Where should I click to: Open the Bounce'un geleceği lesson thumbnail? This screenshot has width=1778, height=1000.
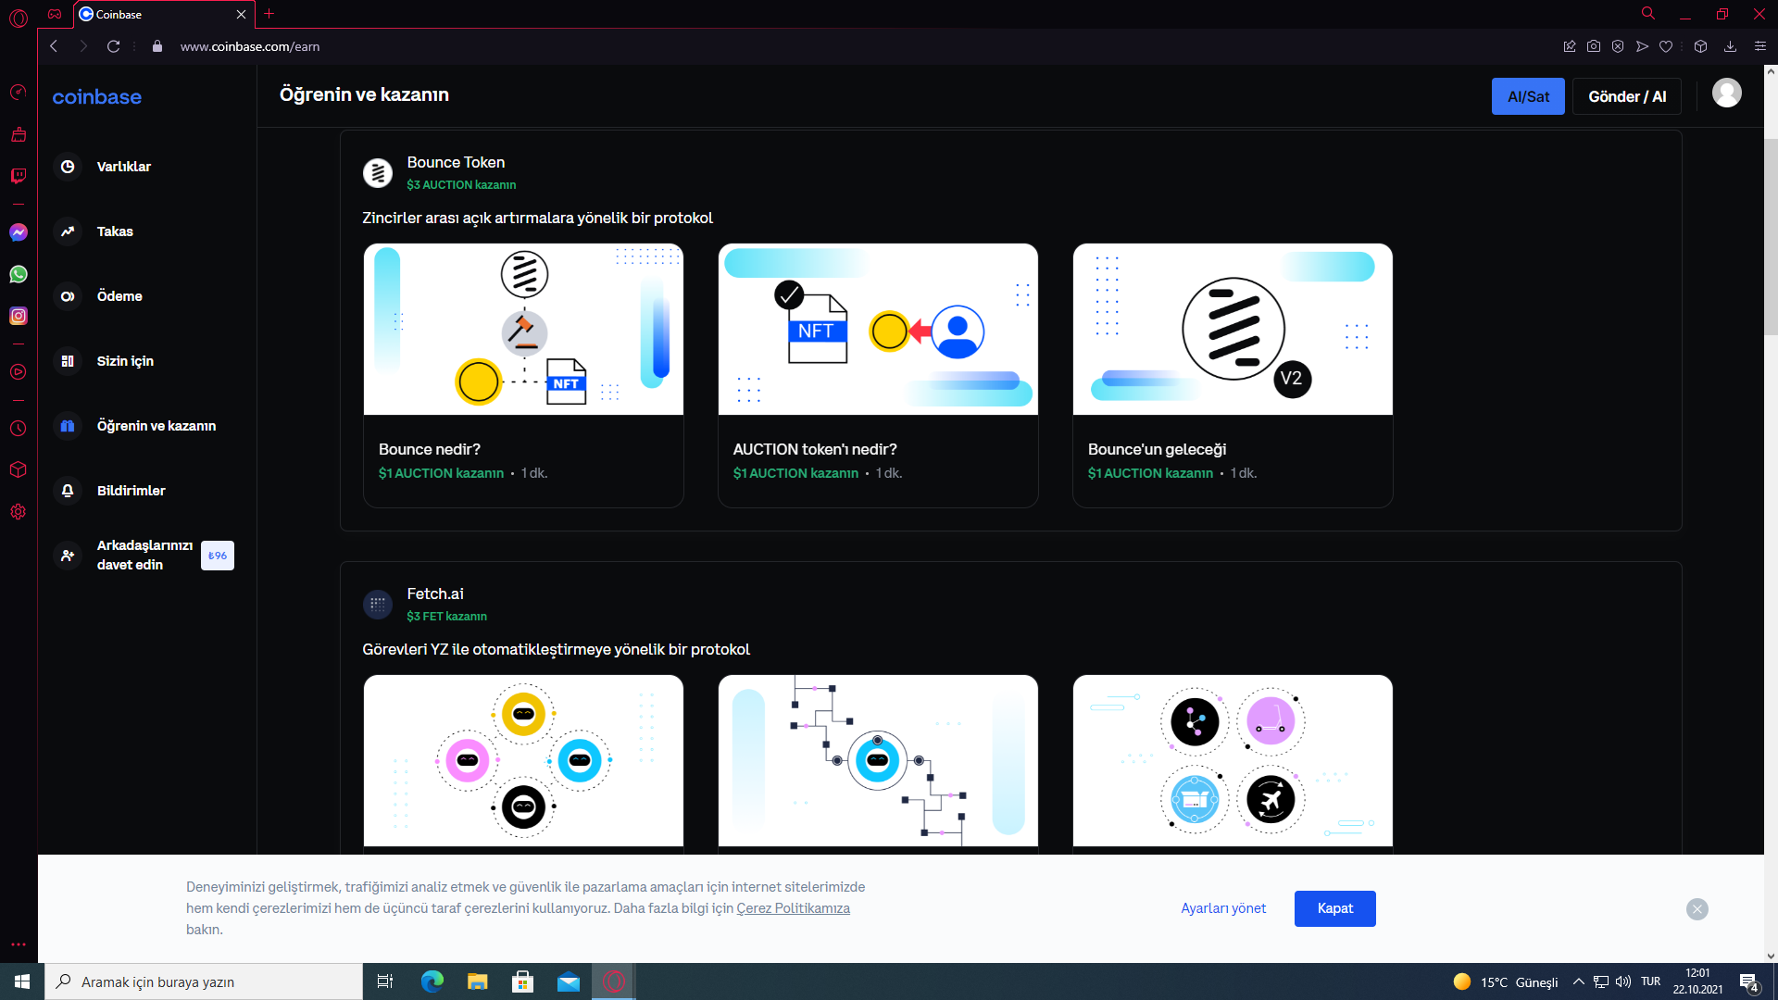point(1233,329)
